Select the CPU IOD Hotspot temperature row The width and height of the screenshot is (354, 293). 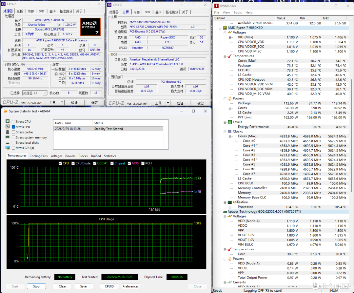point(281,80)
